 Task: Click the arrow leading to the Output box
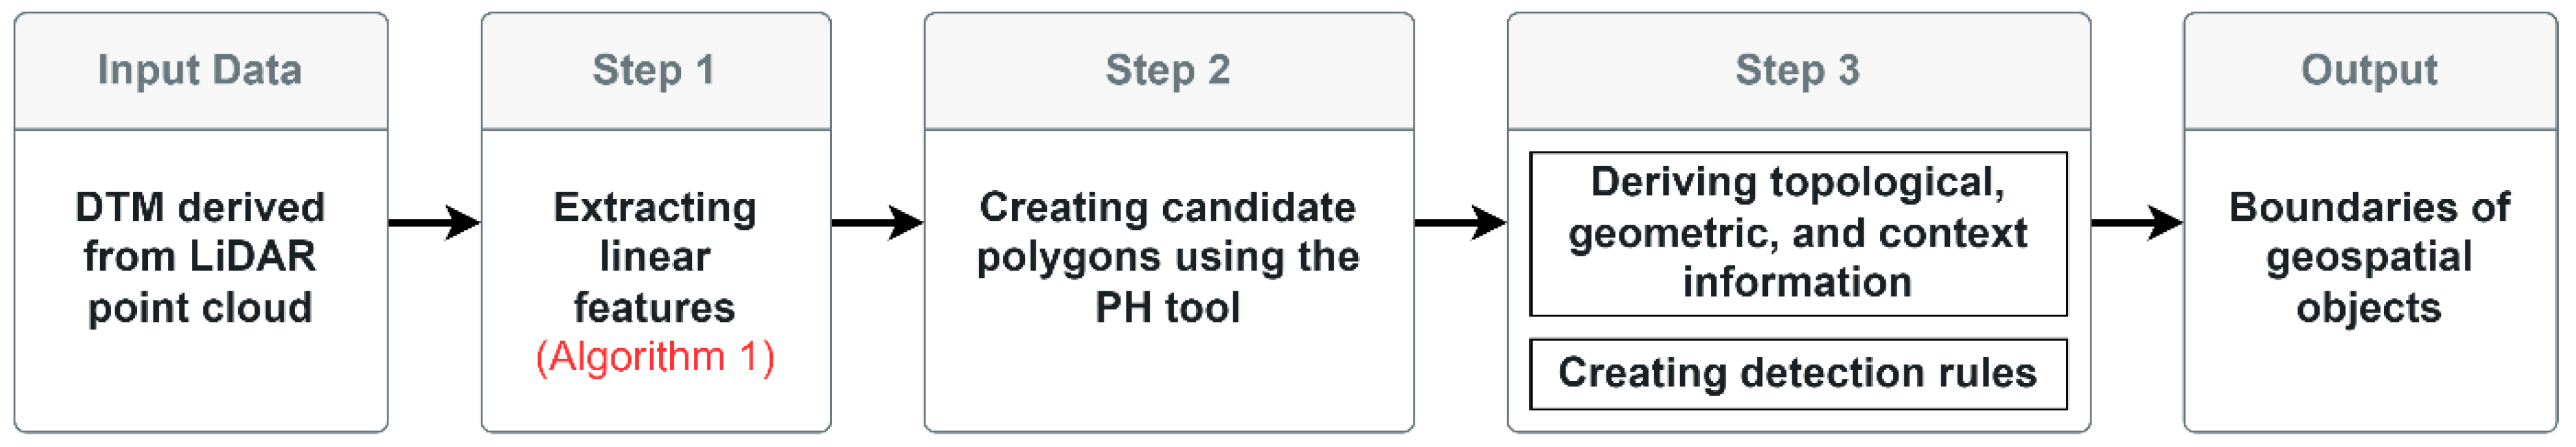(x=2136, y=222)
